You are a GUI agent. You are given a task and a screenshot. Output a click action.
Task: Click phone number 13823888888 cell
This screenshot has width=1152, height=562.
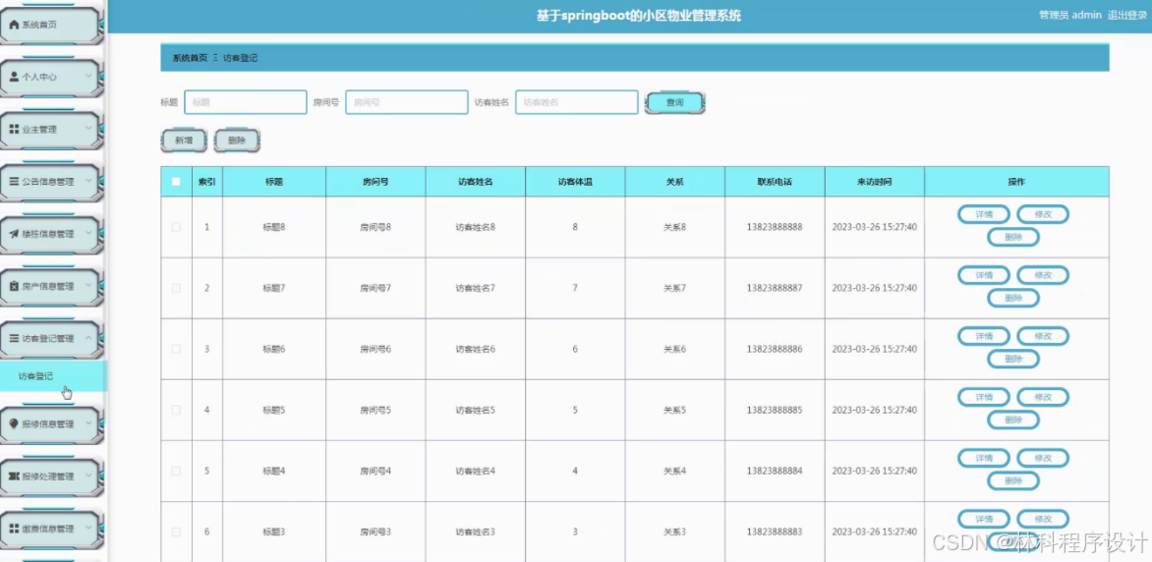pos(775,227)
